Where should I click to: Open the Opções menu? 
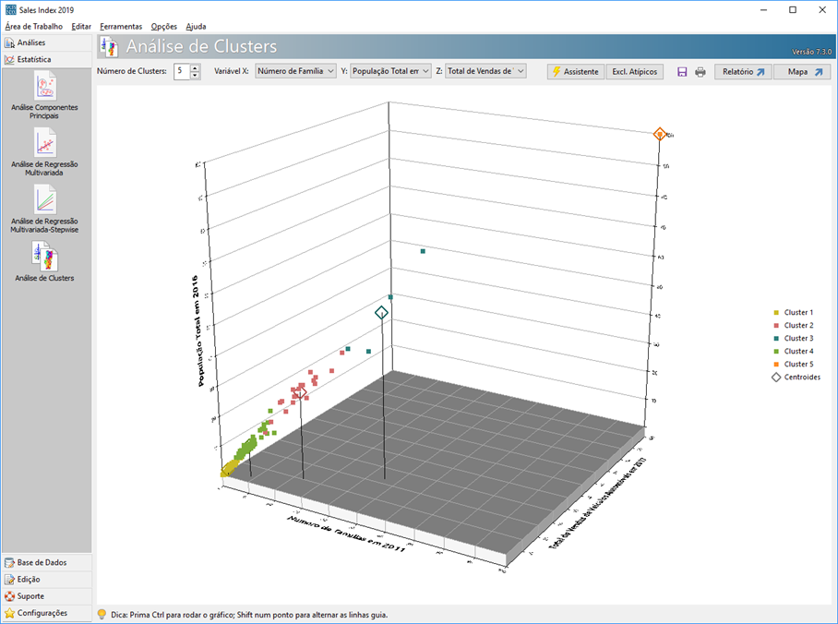pos(163,27)
